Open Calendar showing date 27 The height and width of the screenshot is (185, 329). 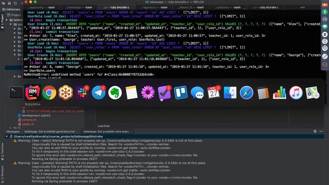point(214,92)
